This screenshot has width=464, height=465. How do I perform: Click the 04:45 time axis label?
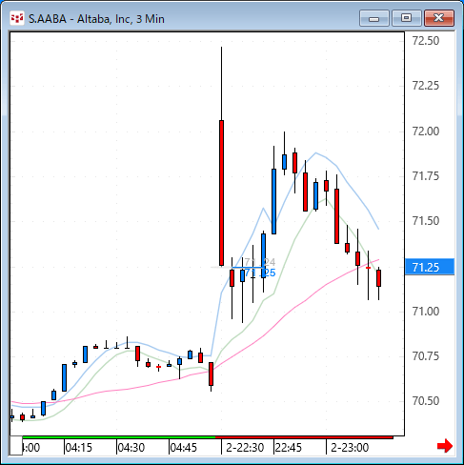(184, 448)
